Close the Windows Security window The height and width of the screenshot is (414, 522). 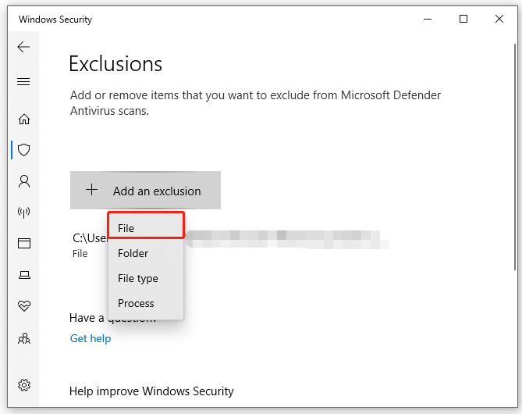click(x=499, y=19)
